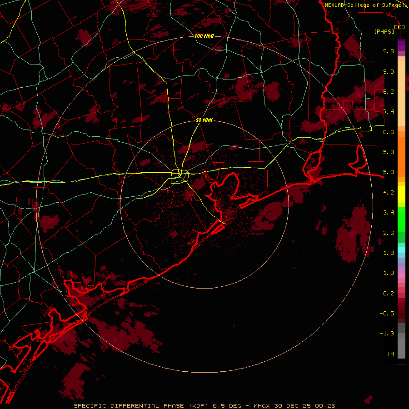This screenshot has width=409, height=409.
Task: Click the square highway loop at radar center
Action: point(180,177)
